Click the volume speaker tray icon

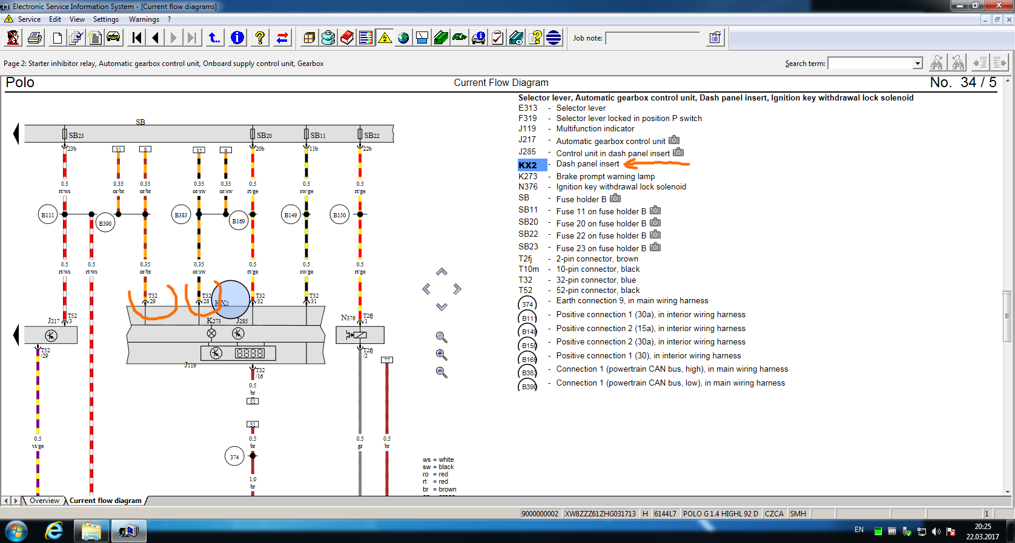[936, 531]
